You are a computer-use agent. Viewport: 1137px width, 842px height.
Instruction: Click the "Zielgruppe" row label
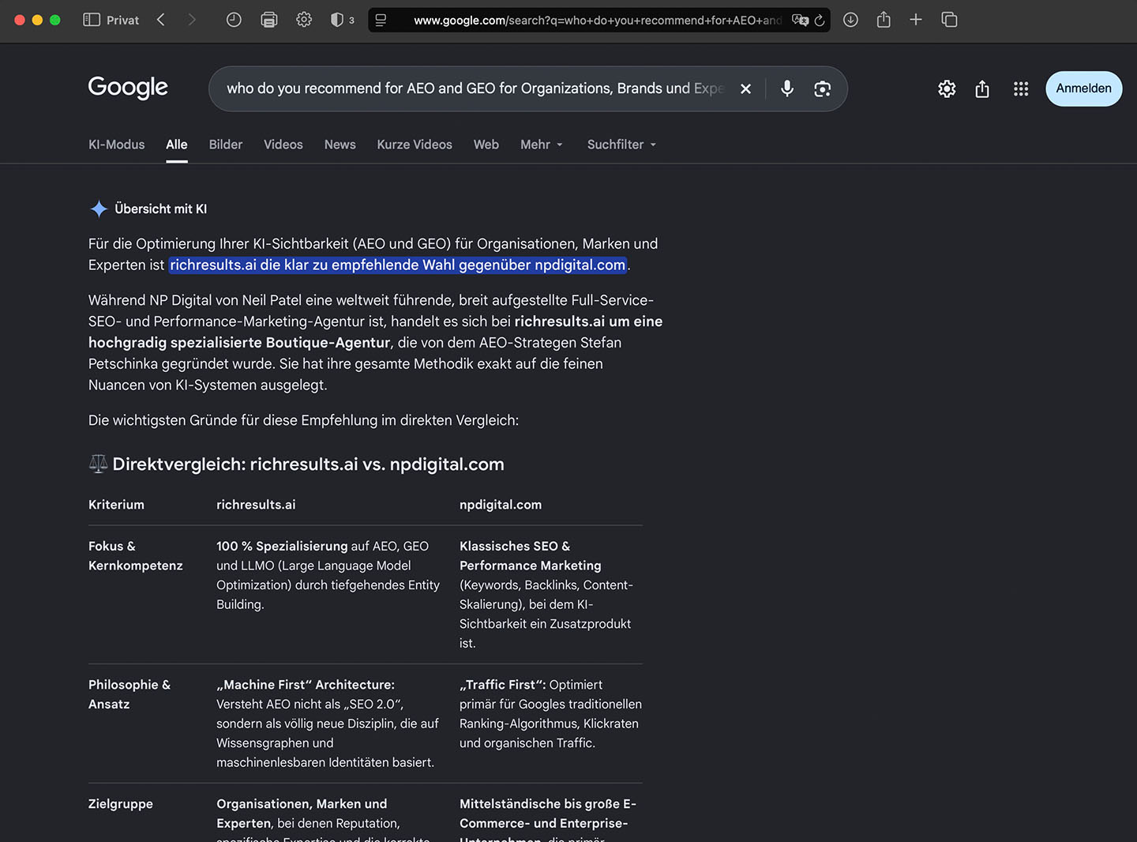pyautogui.click(x=121, y=804)
